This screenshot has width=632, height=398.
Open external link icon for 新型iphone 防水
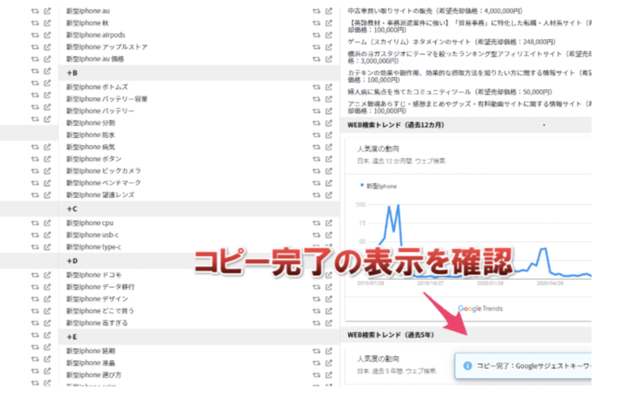coord(329,135)
